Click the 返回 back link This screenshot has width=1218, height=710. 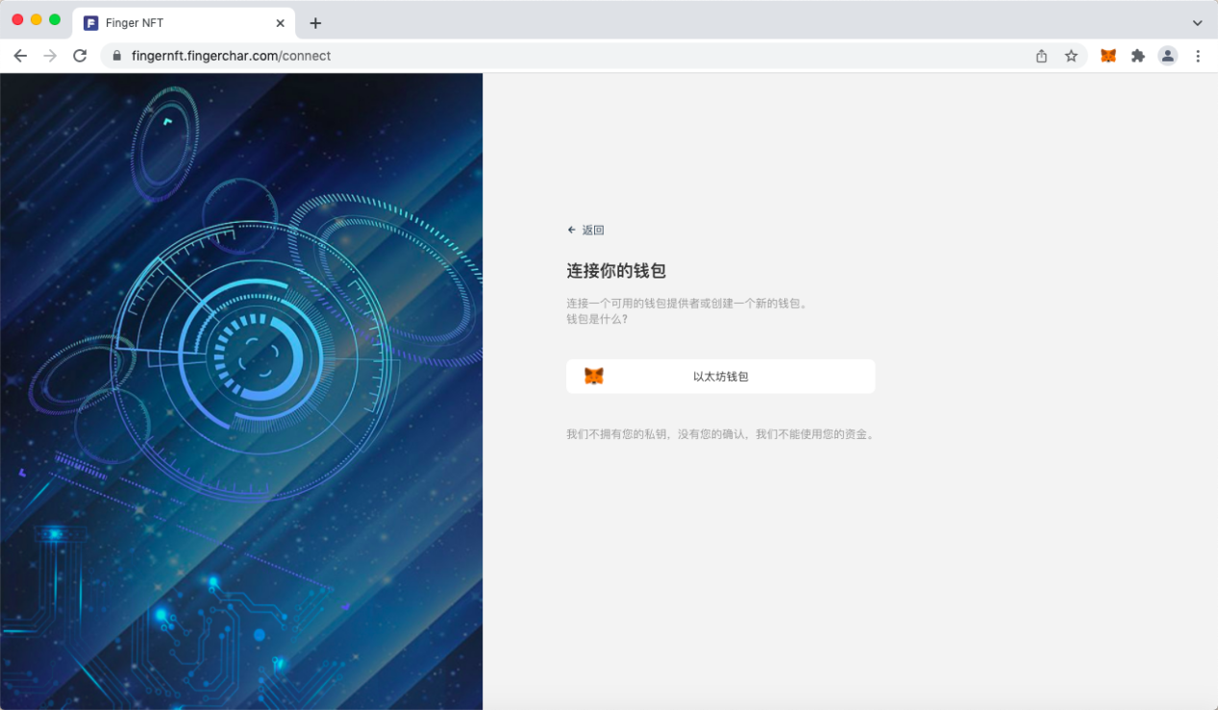pos(585,231)
